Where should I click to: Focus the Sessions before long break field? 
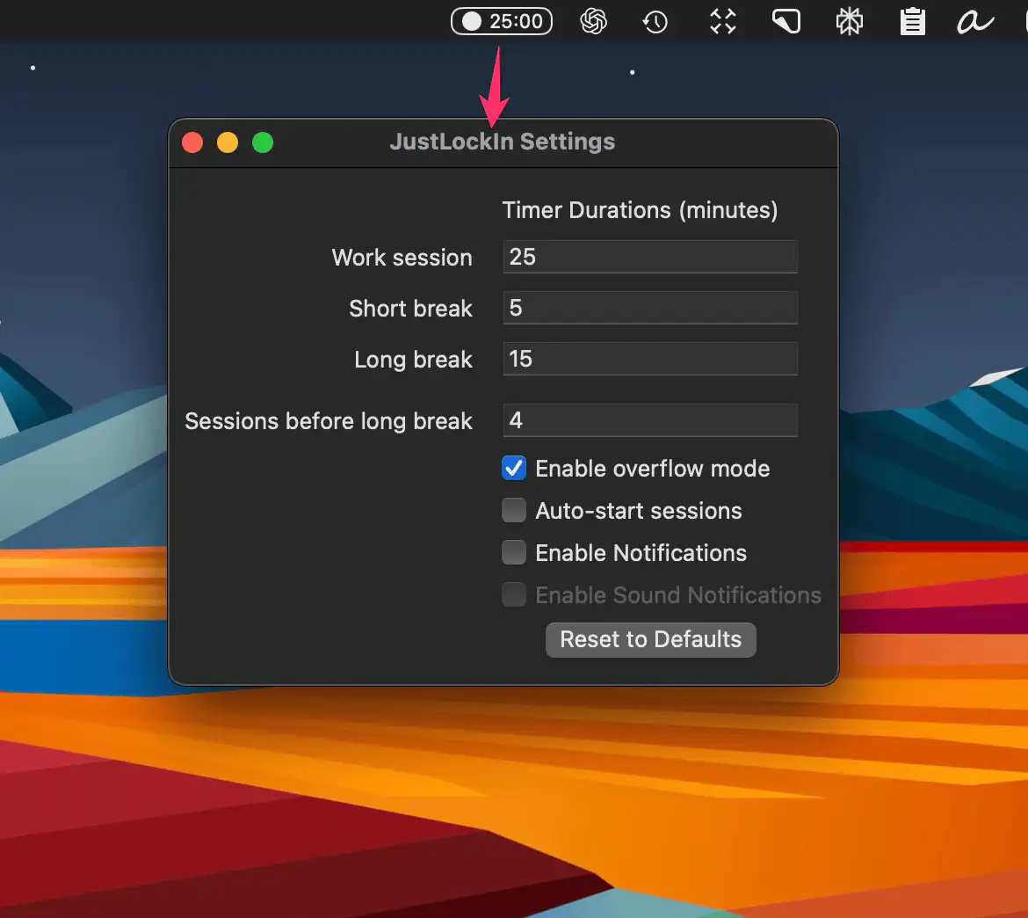pyautogui.click(x=650, y=420)
